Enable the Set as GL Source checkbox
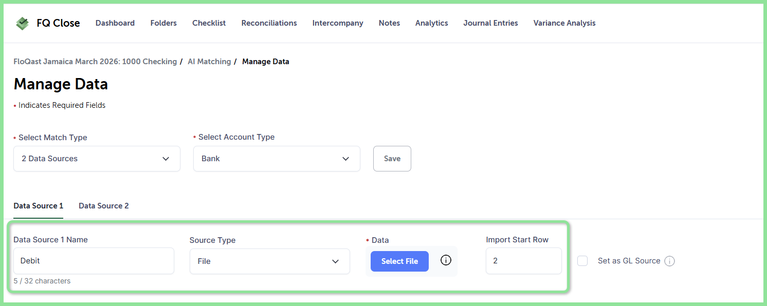The width and height of the screenshot is (767, 306). point(582,261)
